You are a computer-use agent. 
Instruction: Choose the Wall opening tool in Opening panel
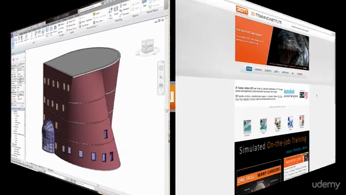pyautogui.click(x=123, y=5)
